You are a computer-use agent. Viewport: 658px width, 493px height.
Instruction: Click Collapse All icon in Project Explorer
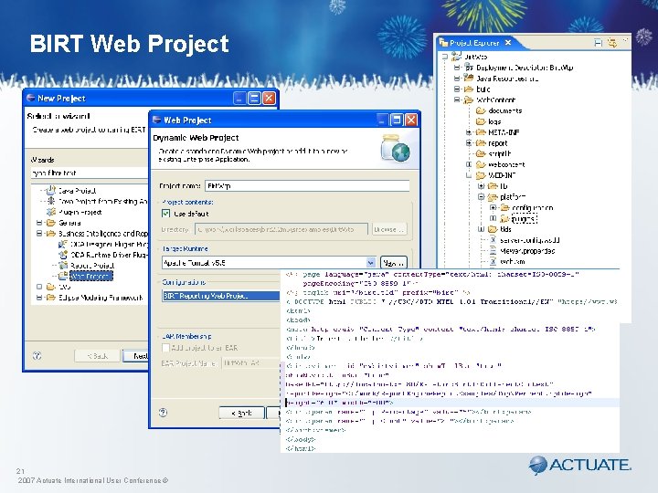(599, 42)
